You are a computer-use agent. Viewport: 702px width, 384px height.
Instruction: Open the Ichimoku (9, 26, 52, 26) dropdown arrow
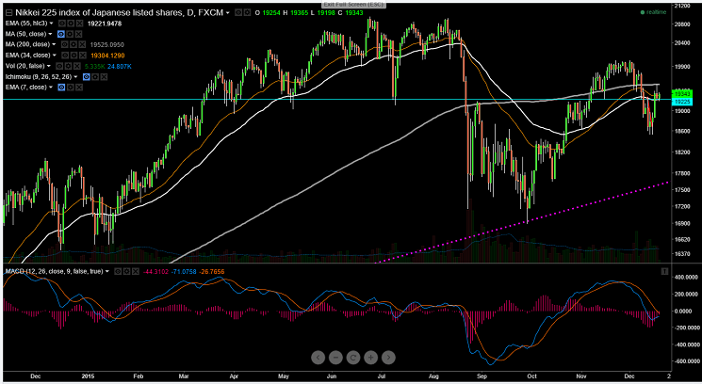(x=75, y=77)
